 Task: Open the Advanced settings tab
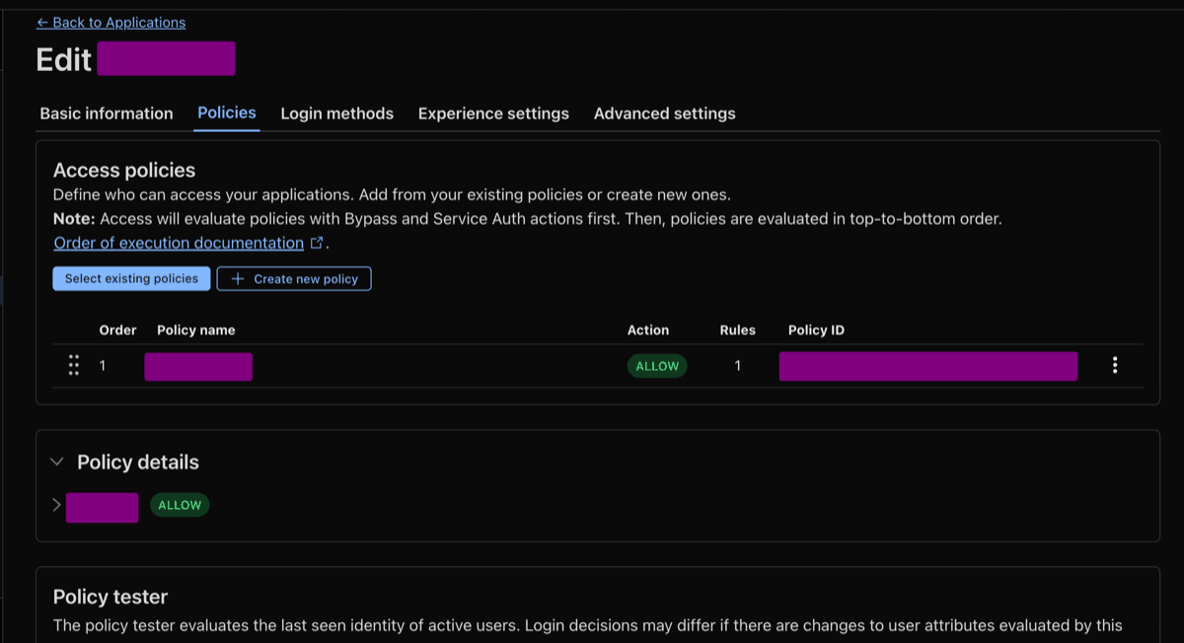(665, 113)
